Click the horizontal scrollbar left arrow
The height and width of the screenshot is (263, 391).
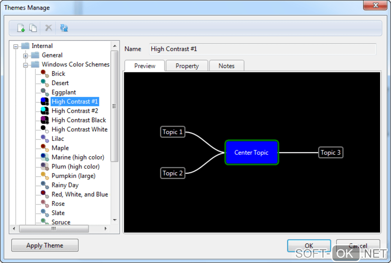point(14,229)
